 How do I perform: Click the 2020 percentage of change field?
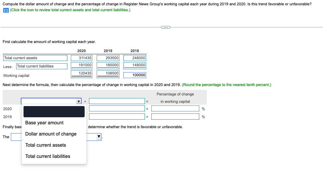[x=175, y=108]
